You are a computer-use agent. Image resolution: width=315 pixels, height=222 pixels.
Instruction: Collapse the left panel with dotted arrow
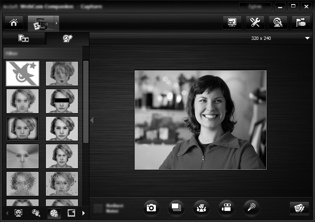(92, 120)
